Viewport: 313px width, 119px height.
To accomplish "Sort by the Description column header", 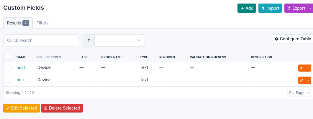I will [261, 57].
